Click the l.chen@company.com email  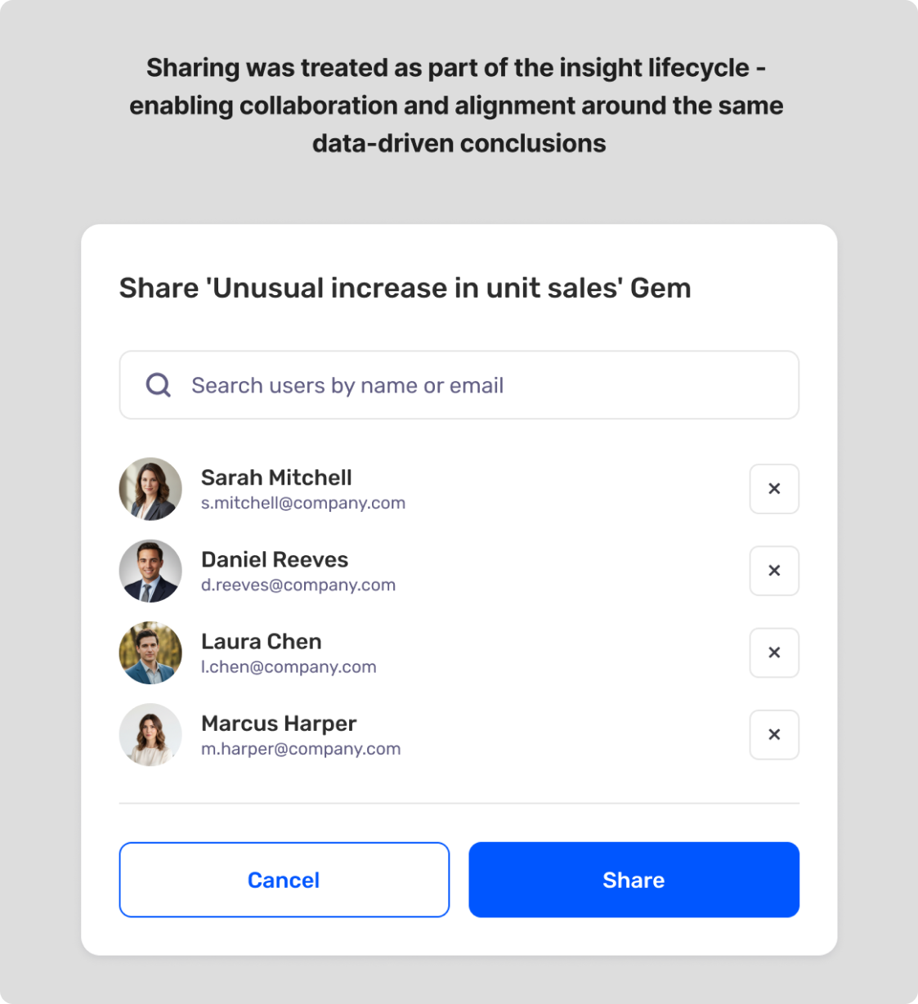pos(289,666)
